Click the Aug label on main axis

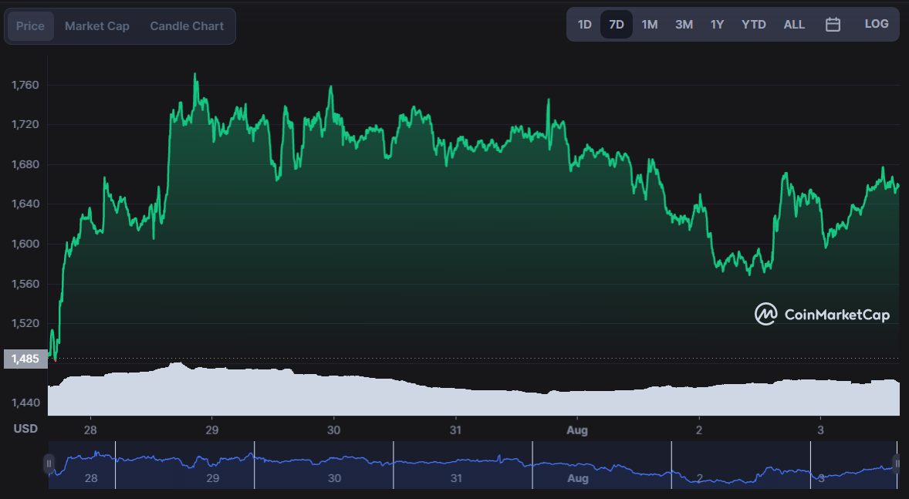(x=577, y=430)
